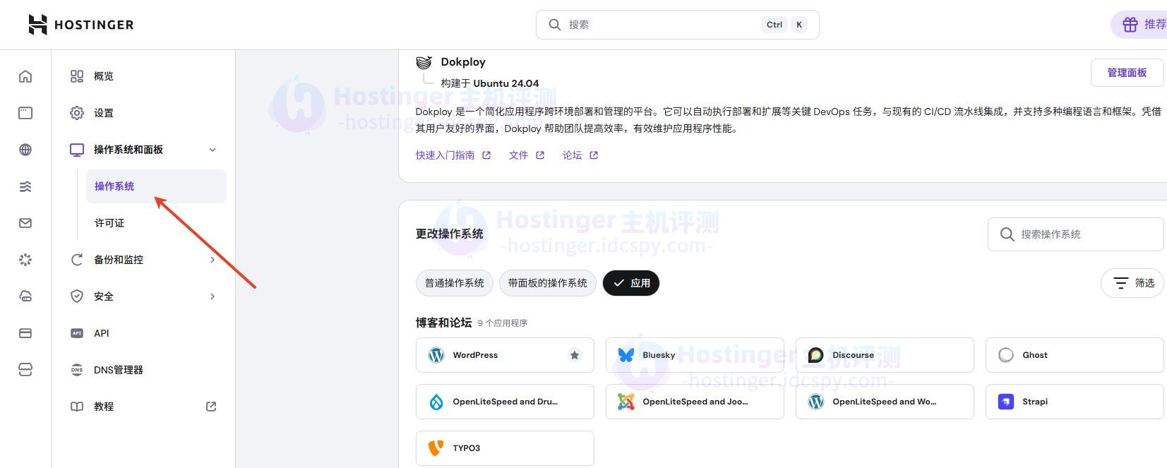The height and width of the screenshot is (468, 1167).
Task: Select the TYPO3 application card
Action: tap(505, 448)
